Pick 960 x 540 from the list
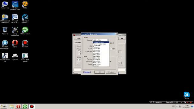The height and width of the screenshot is (109, 194). tap(101, 61)
